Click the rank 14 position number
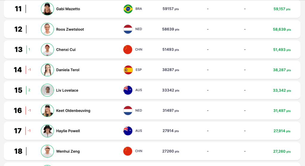Image resolution: width=305 pixels, height=166 pixels. tap(18, 70)
